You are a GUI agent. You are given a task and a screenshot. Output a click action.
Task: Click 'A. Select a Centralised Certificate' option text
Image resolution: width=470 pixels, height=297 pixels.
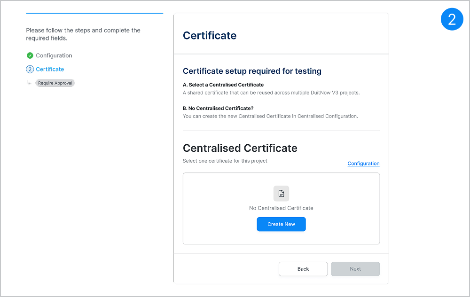pyautogui.click(x=223, y=85)
